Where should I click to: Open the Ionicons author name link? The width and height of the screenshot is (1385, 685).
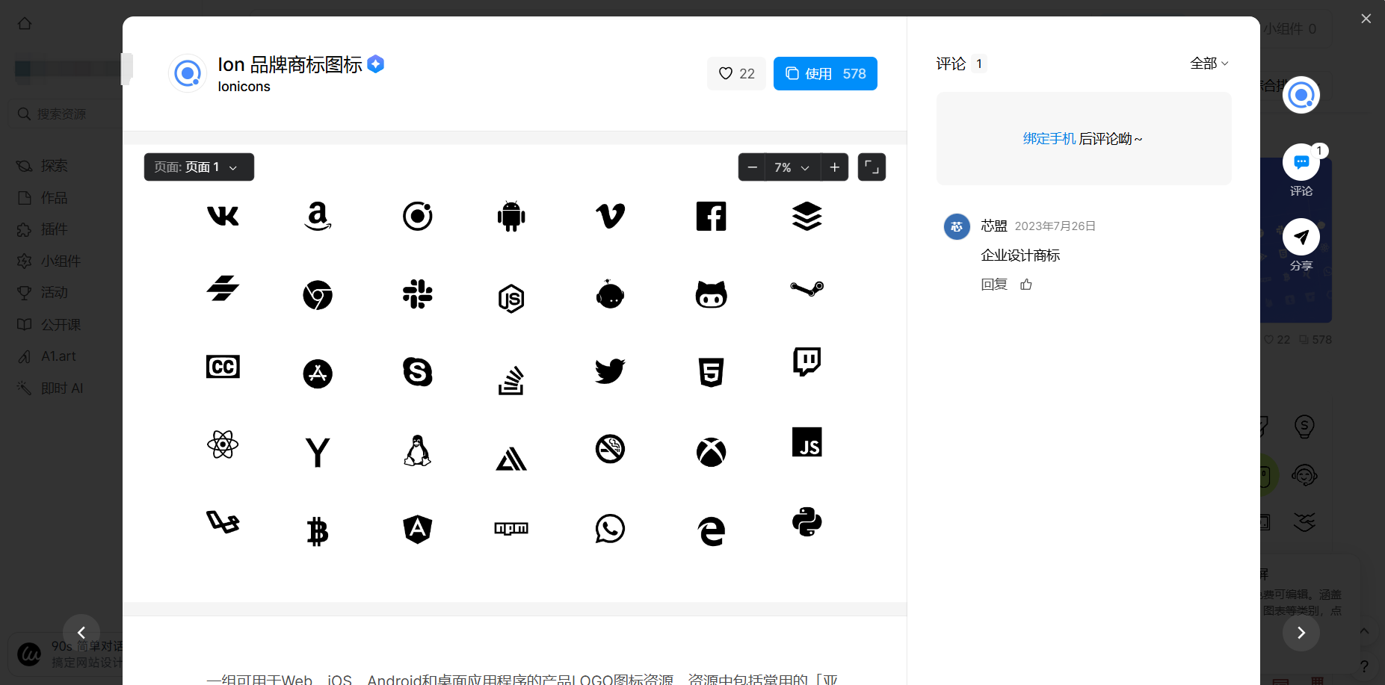[244, 87]
